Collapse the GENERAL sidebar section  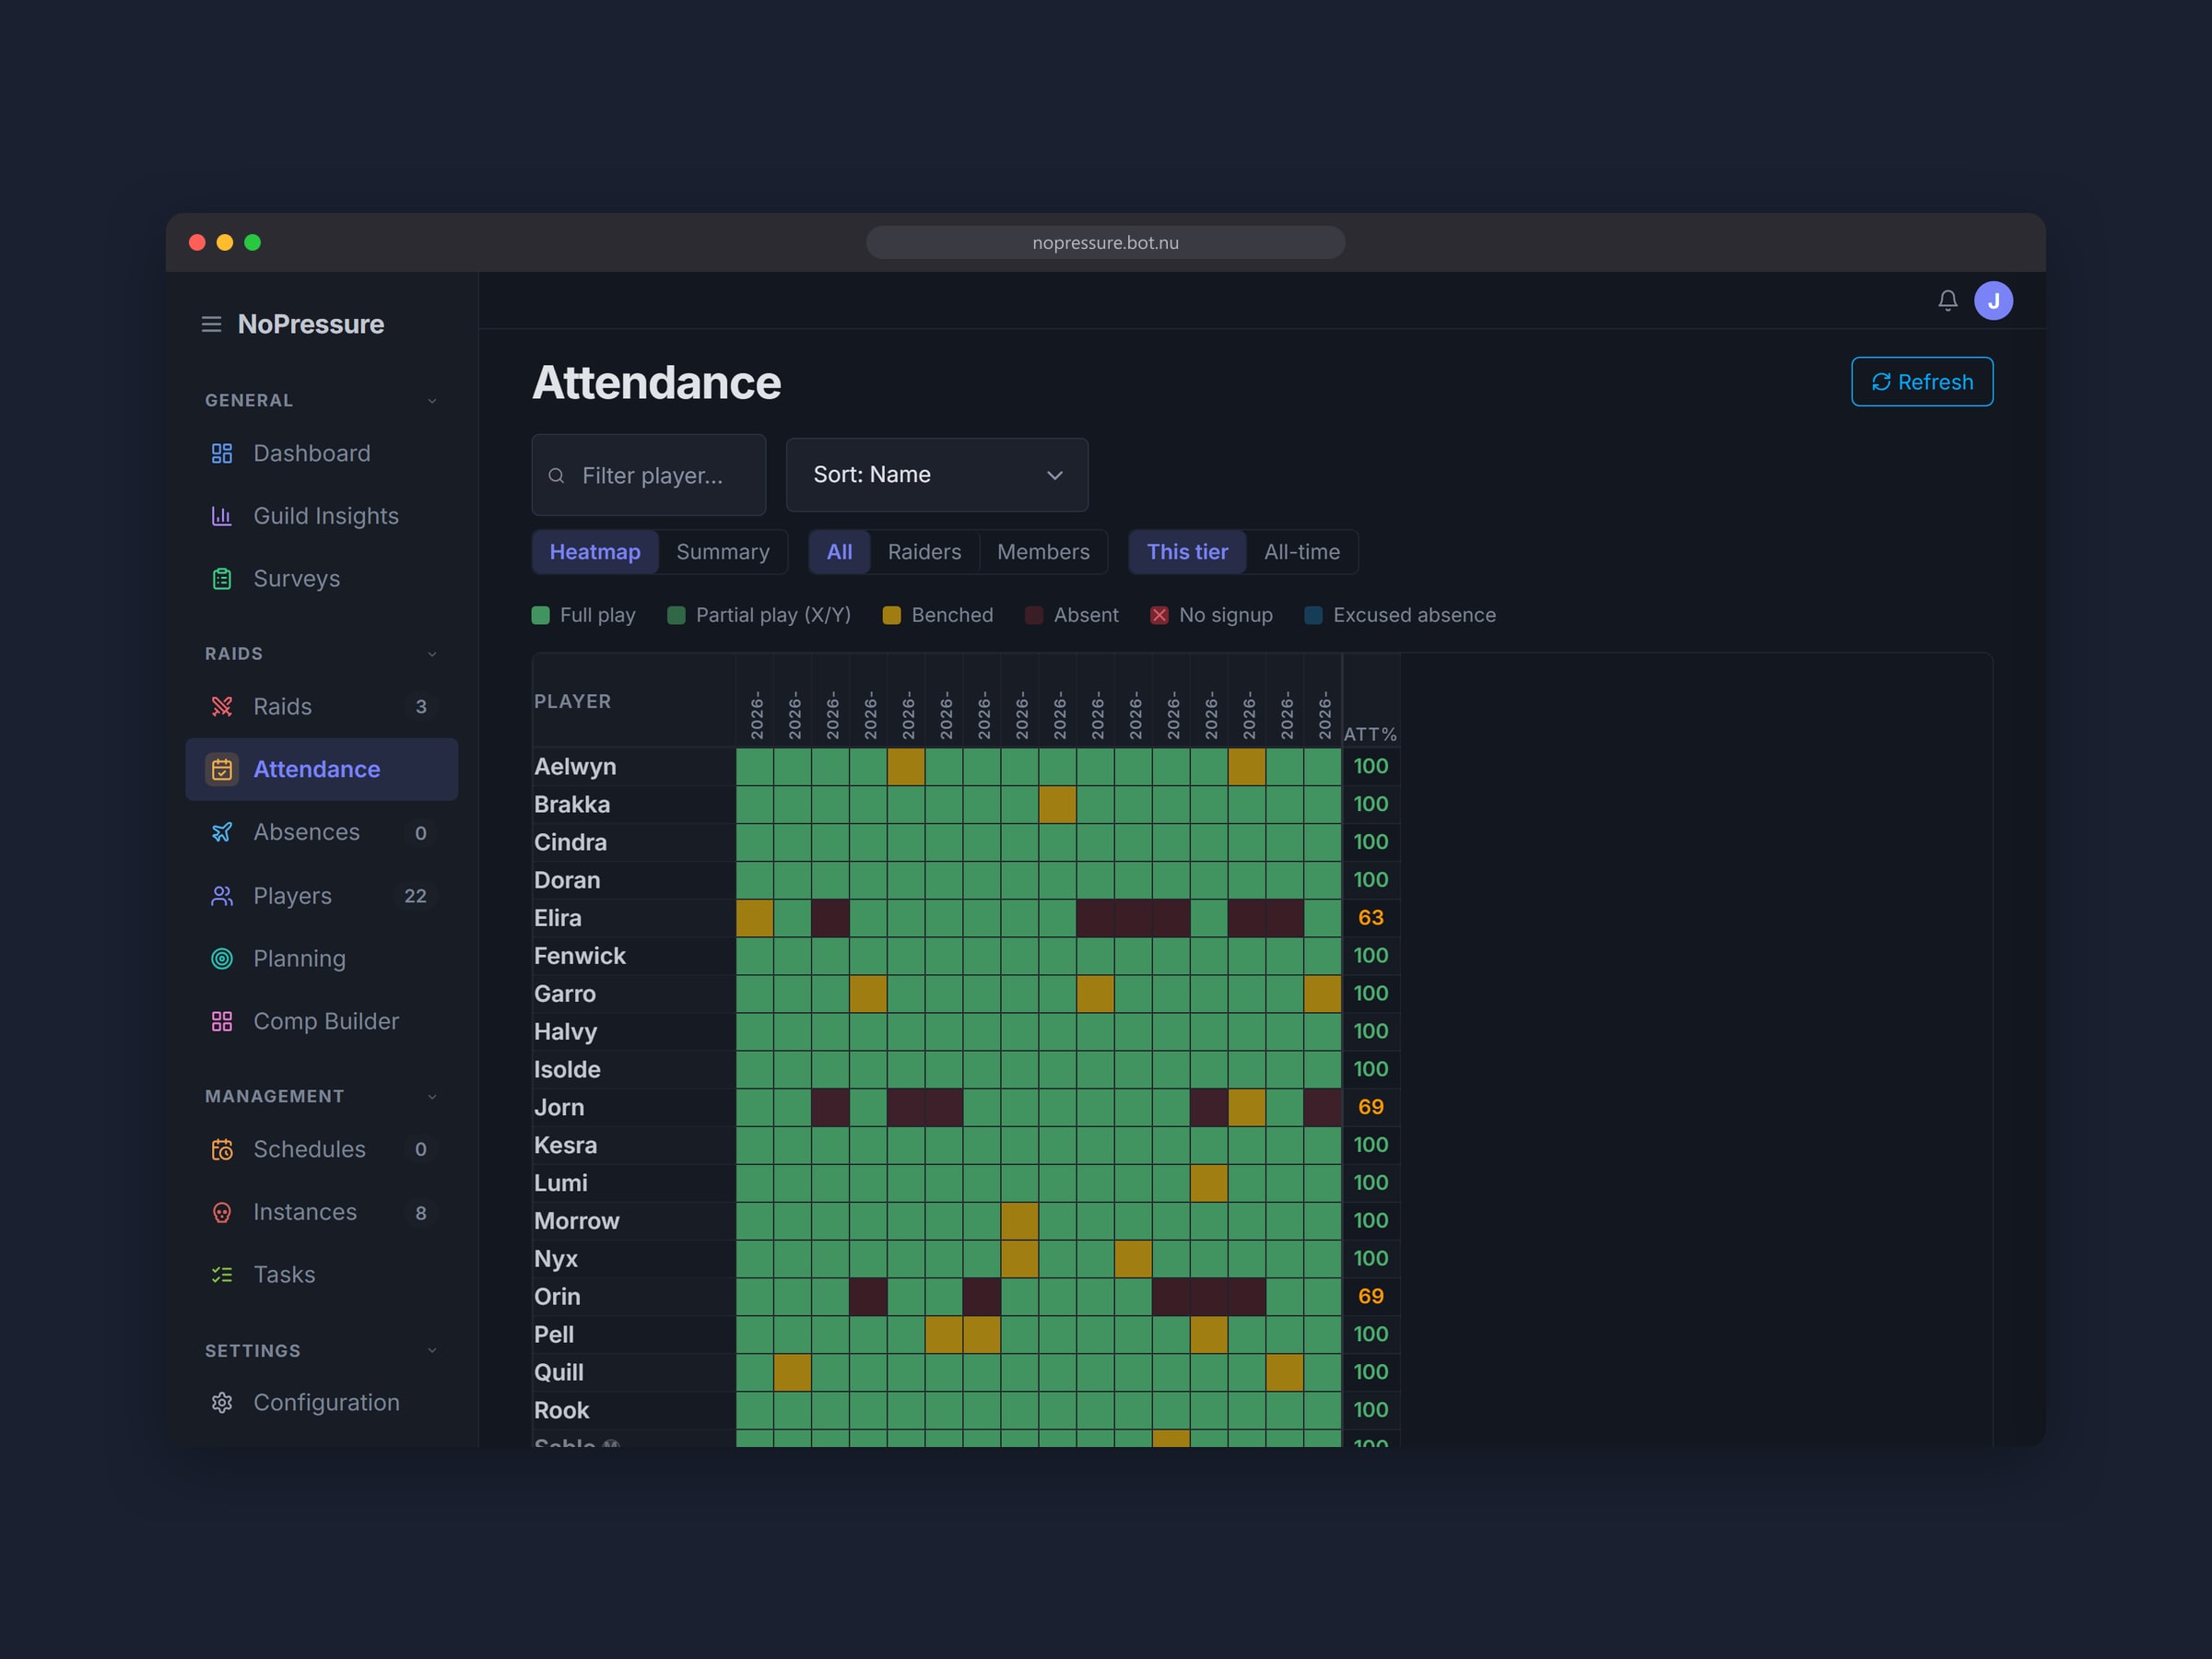click(x=432, y=401)
